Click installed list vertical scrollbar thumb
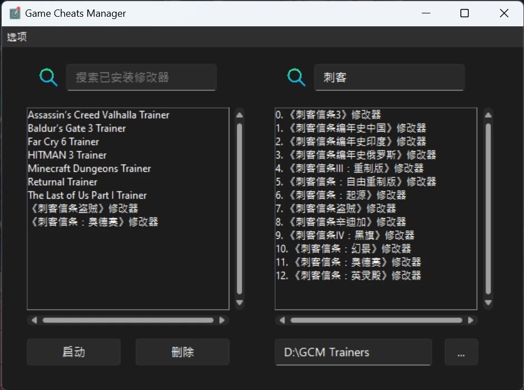524x390 pixels. 239,209
